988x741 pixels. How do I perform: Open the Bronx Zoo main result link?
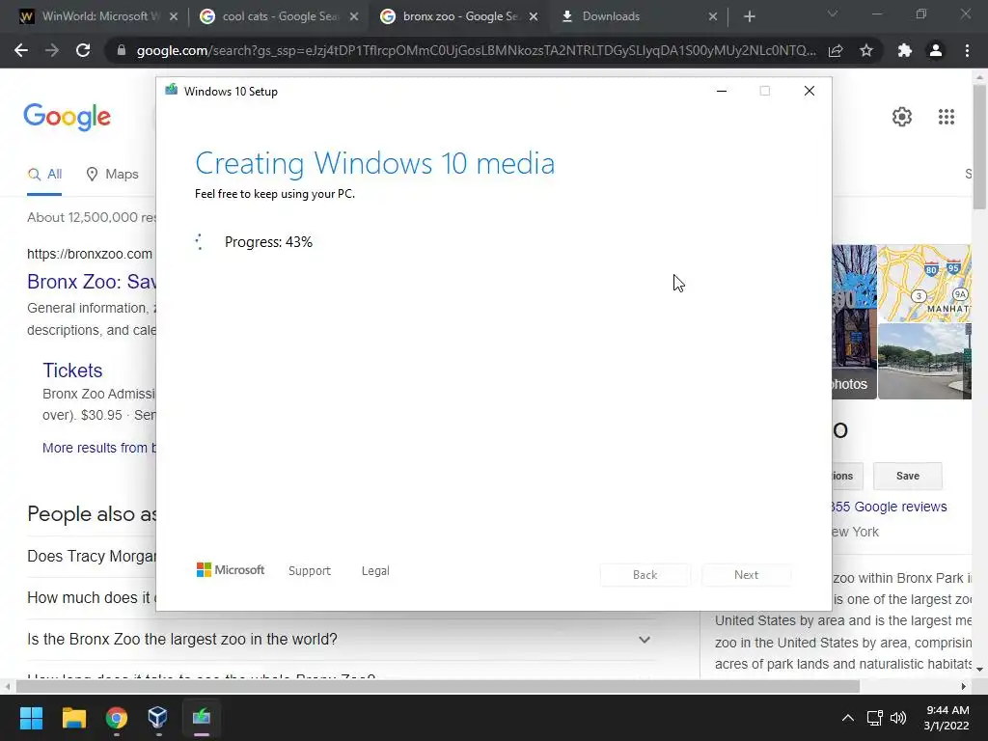click(x=92, y=282)
